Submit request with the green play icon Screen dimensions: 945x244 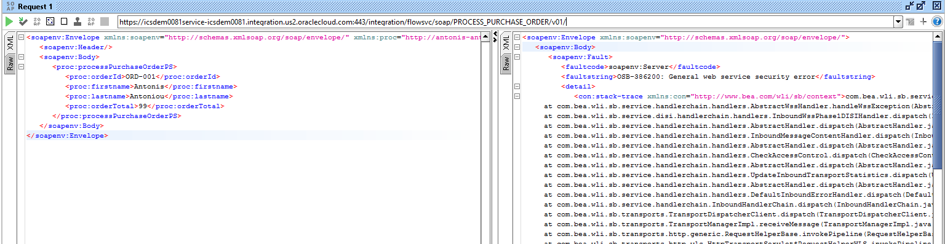(x=9, y=22)
